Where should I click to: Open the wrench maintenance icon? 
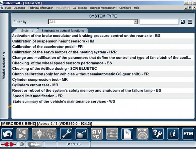coord(66,134)
